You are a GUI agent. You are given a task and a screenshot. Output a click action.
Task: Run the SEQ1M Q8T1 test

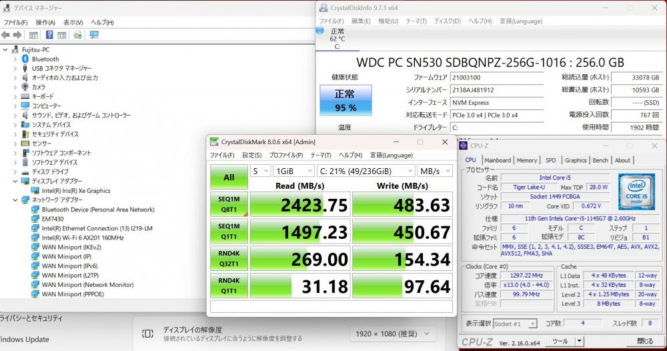229,204
